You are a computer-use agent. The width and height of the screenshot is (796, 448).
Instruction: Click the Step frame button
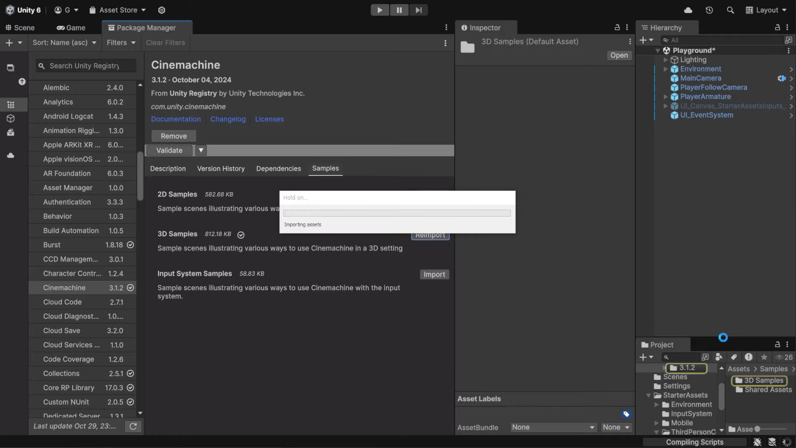[x=418, y=10]
